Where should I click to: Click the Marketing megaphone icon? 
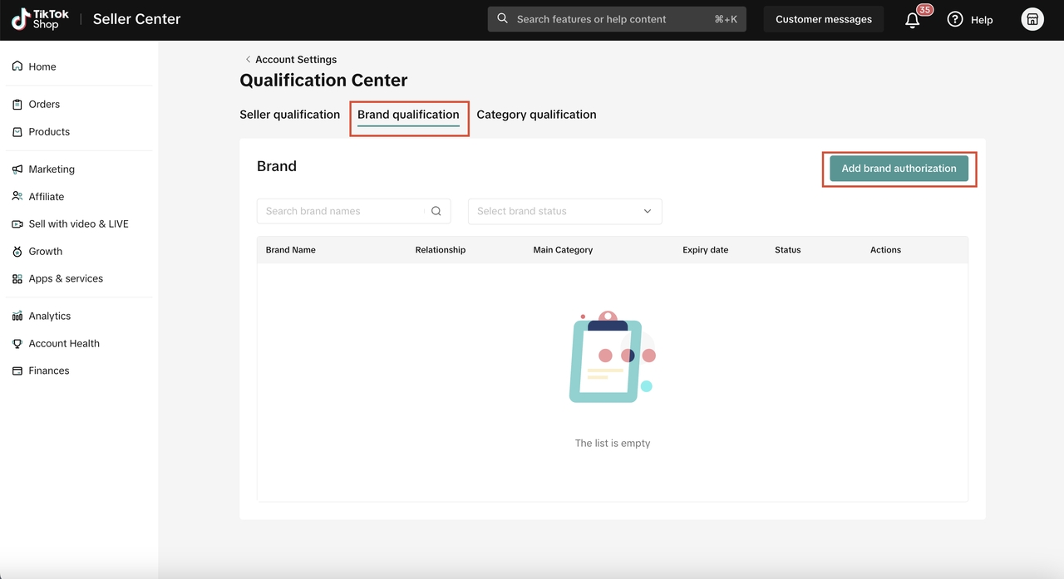coord(17,169)
